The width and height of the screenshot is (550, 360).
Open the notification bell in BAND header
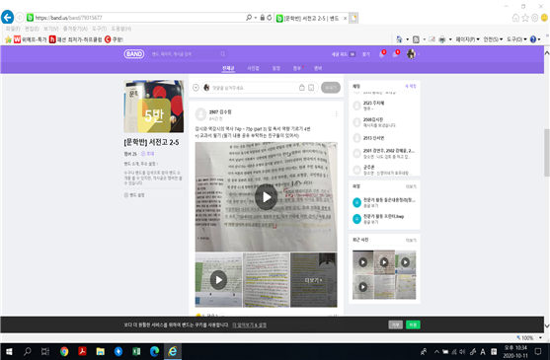(381, 54)
